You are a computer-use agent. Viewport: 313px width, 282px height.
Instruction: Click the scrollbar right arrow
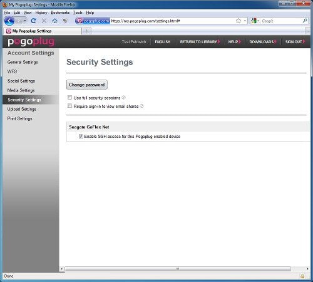point(307,269)
